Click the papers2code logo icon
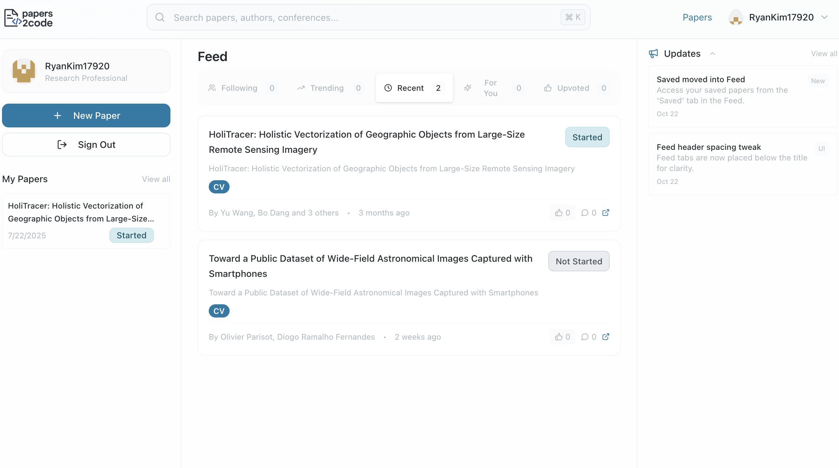 [x=13, y=18]
